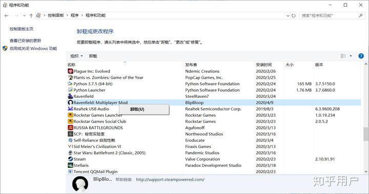
Task: Click the Plague Inc: Evolved program icon
Action: coord(70,71)
